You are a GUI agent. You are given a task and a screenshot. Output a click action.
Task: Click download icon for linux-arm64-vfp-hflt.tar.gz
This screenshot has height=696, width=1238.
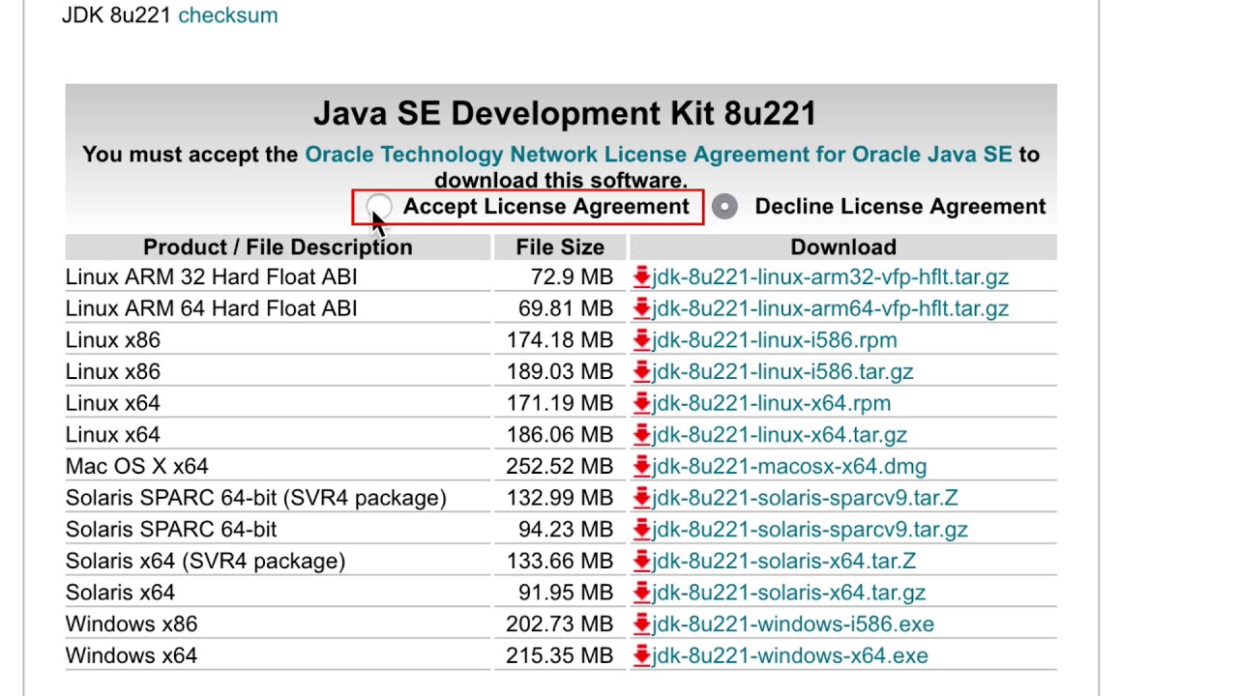[641, 309]
